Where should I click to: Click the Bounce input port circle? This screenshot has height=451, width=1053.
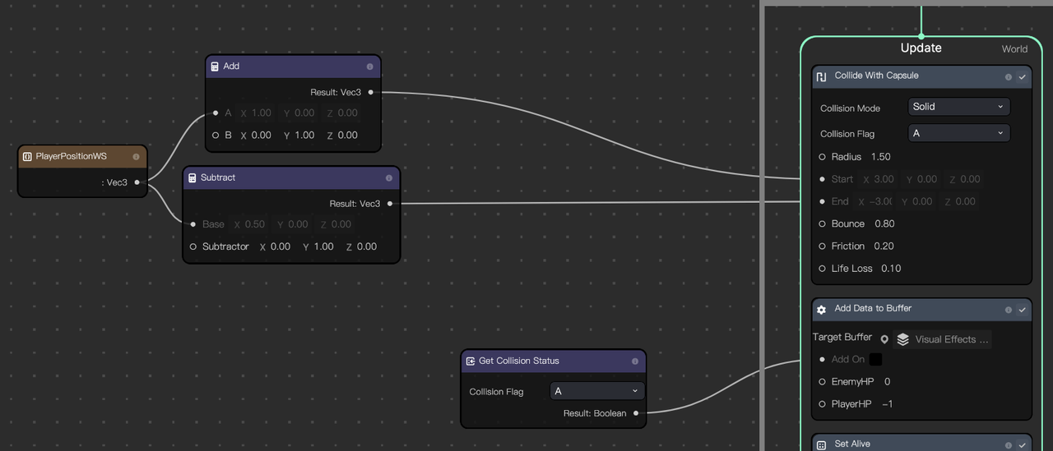point(822,223)
